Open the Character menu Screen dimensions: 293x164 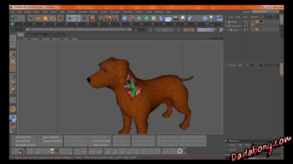coord(128,12)
